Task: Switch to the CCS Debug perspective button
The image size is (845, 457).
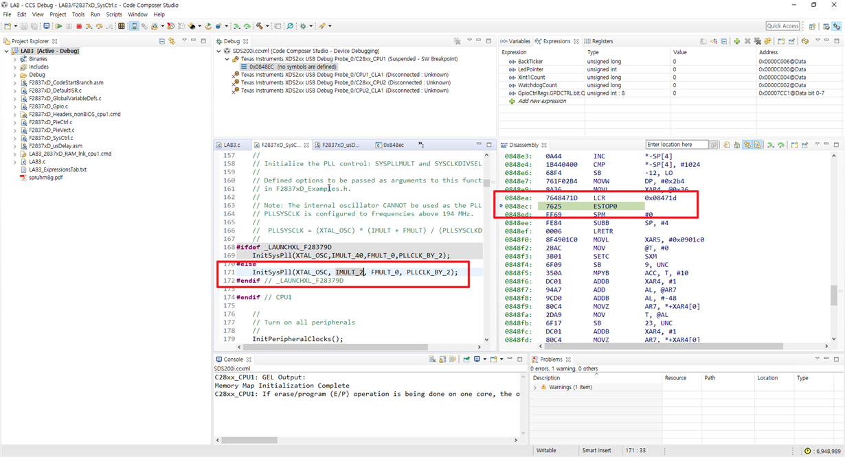Action: [837, 26]
